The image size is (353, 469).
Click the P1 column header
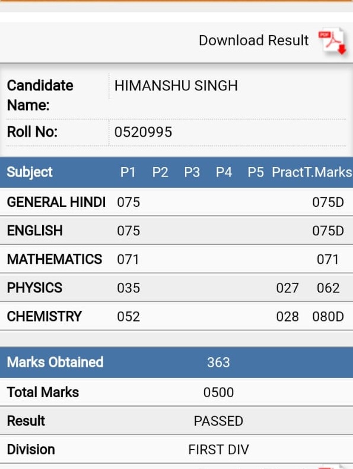point(128,172)
